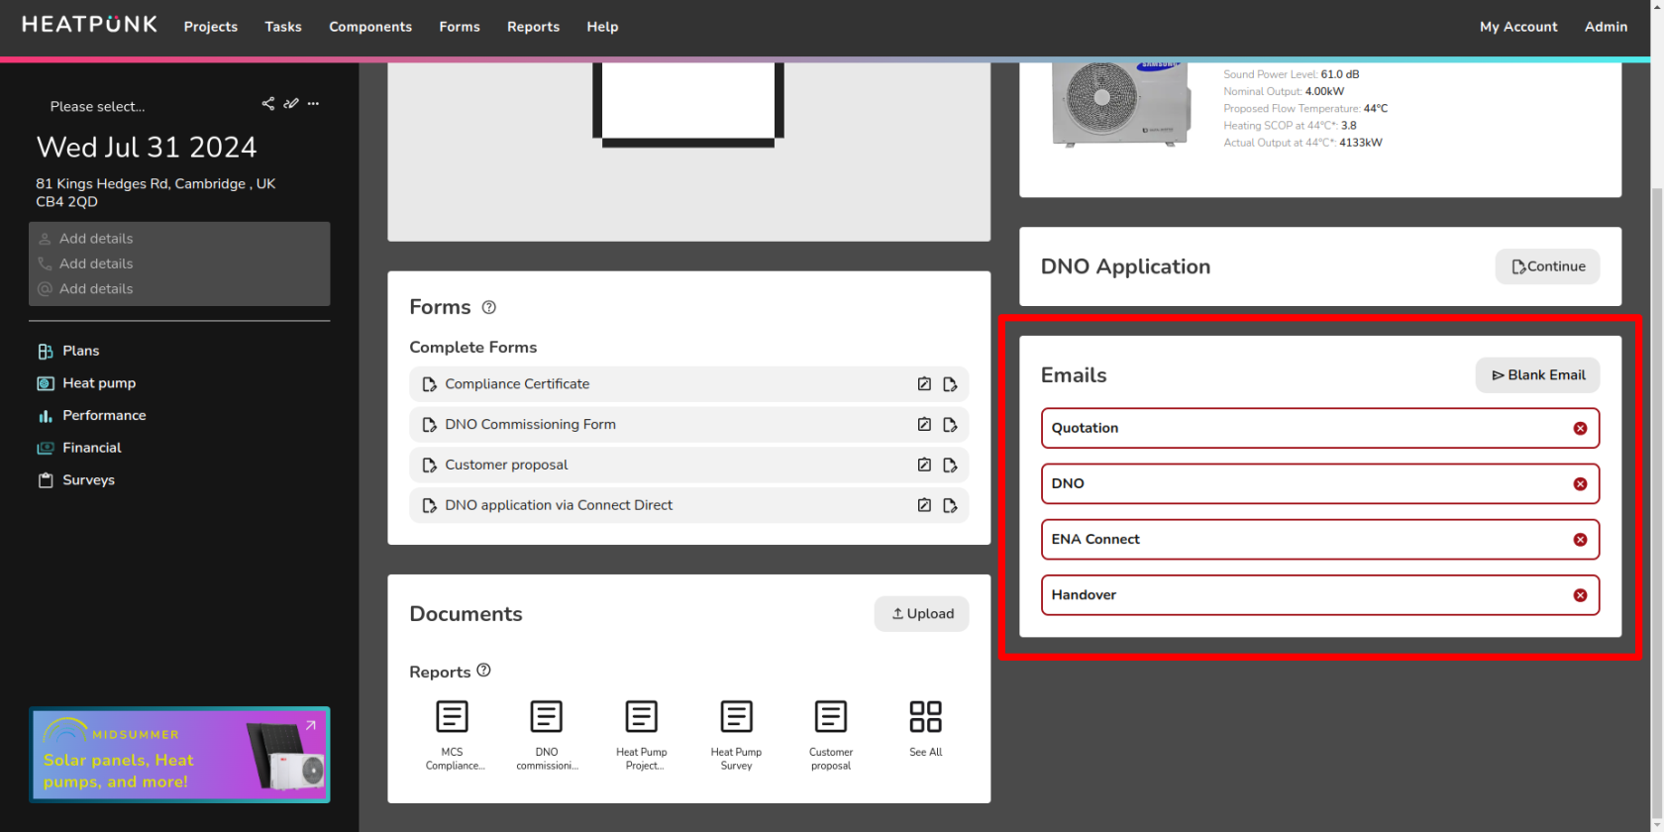1664x832 pixels.
Task: Open the Customer proposal report icon
Action: coord(831,716)
